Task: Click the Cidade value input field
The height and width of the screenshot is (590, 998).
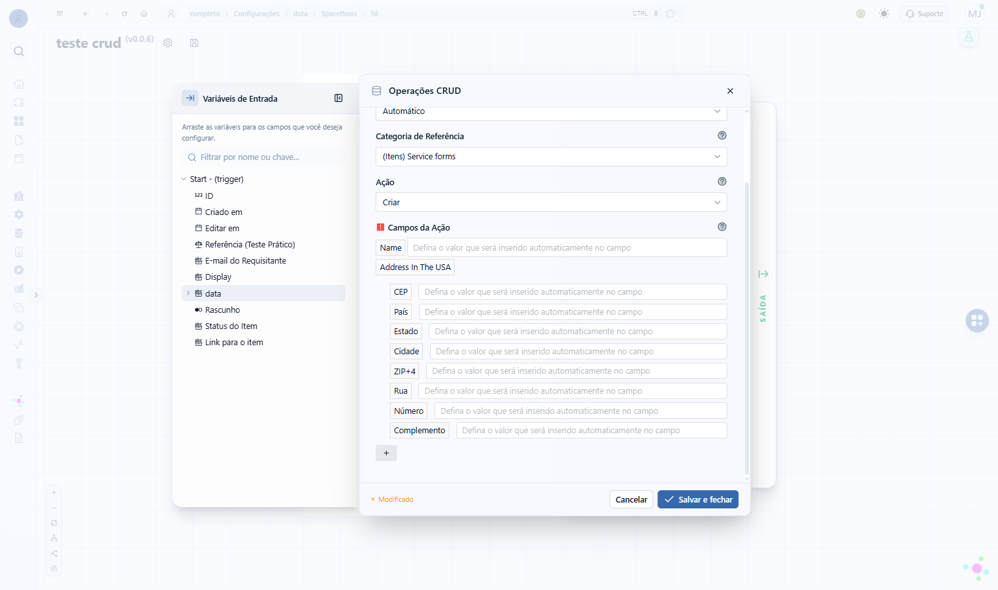Action: click(x=578, y=352)
